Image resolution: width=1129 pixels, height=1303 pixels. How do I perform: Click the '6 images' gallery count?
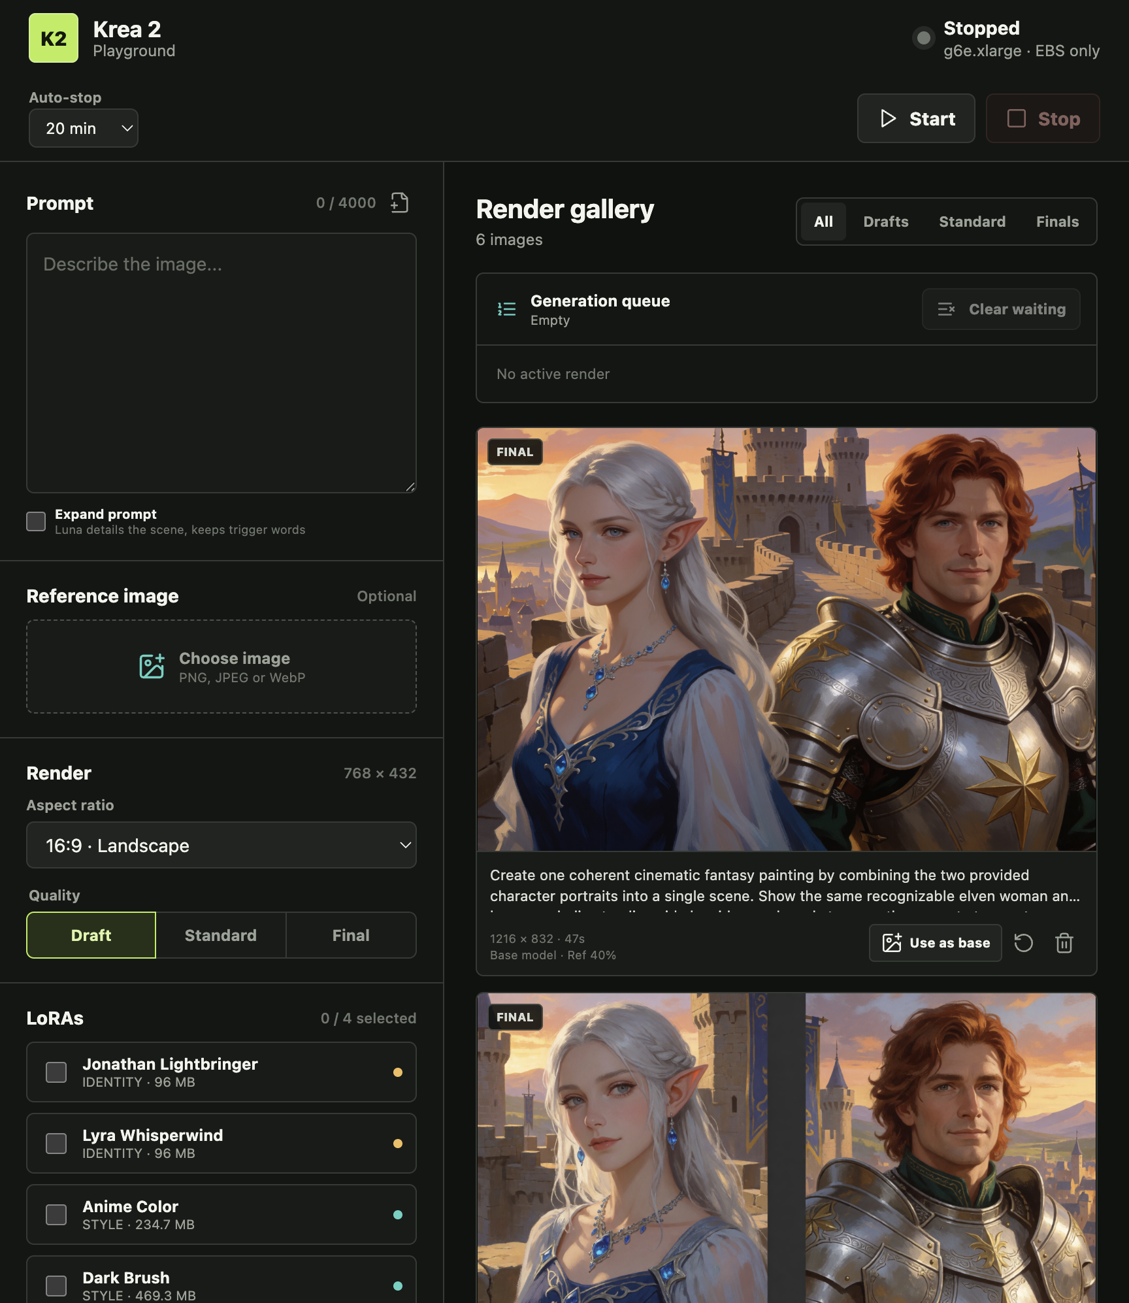tap(509, 240)
